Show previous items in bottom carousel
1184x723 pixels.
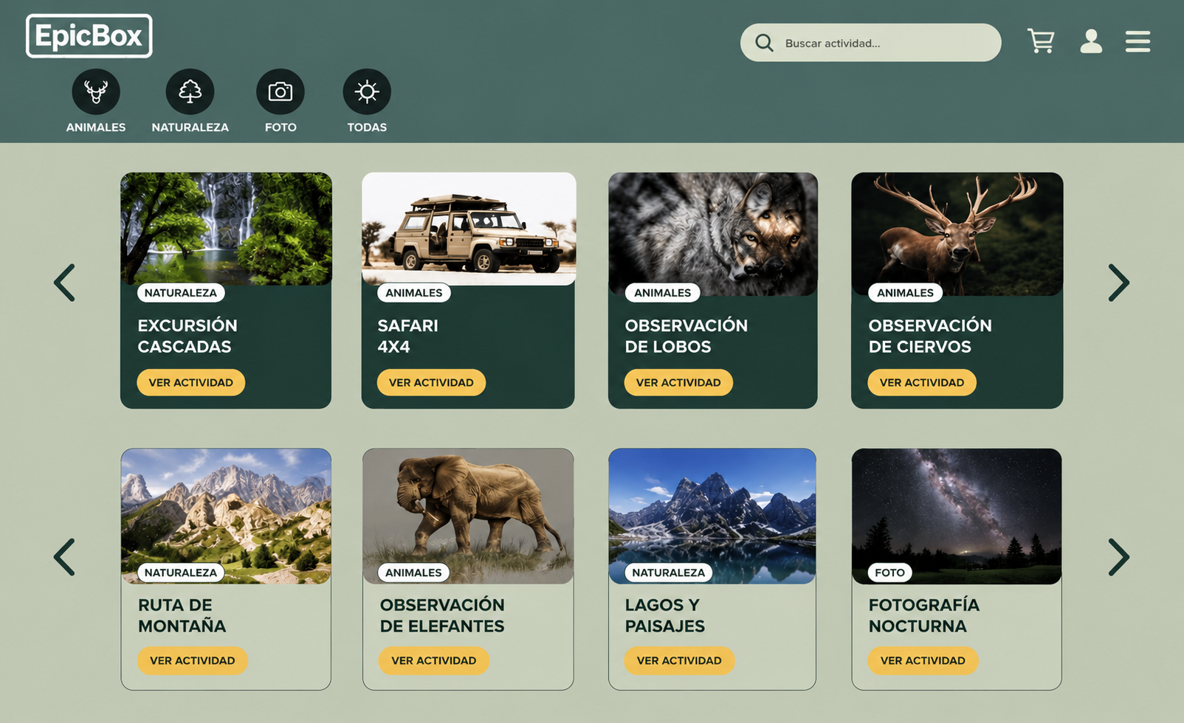65,557
